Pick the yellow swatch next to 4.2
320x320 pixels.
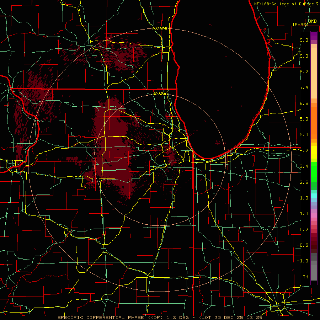pyautogui.click(x=314, y=151)
